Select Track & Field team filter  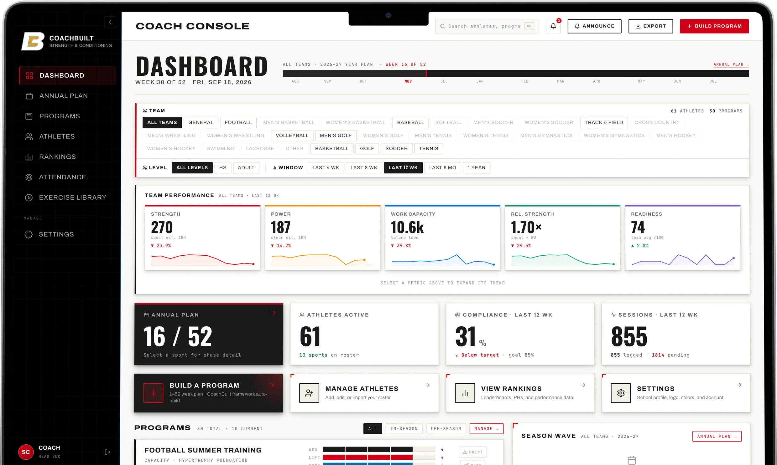pos(603,123)
